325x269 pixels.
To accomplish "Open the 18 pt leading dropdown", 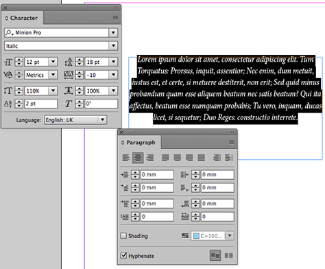I will pyautogui.click(x=113, y=62).
